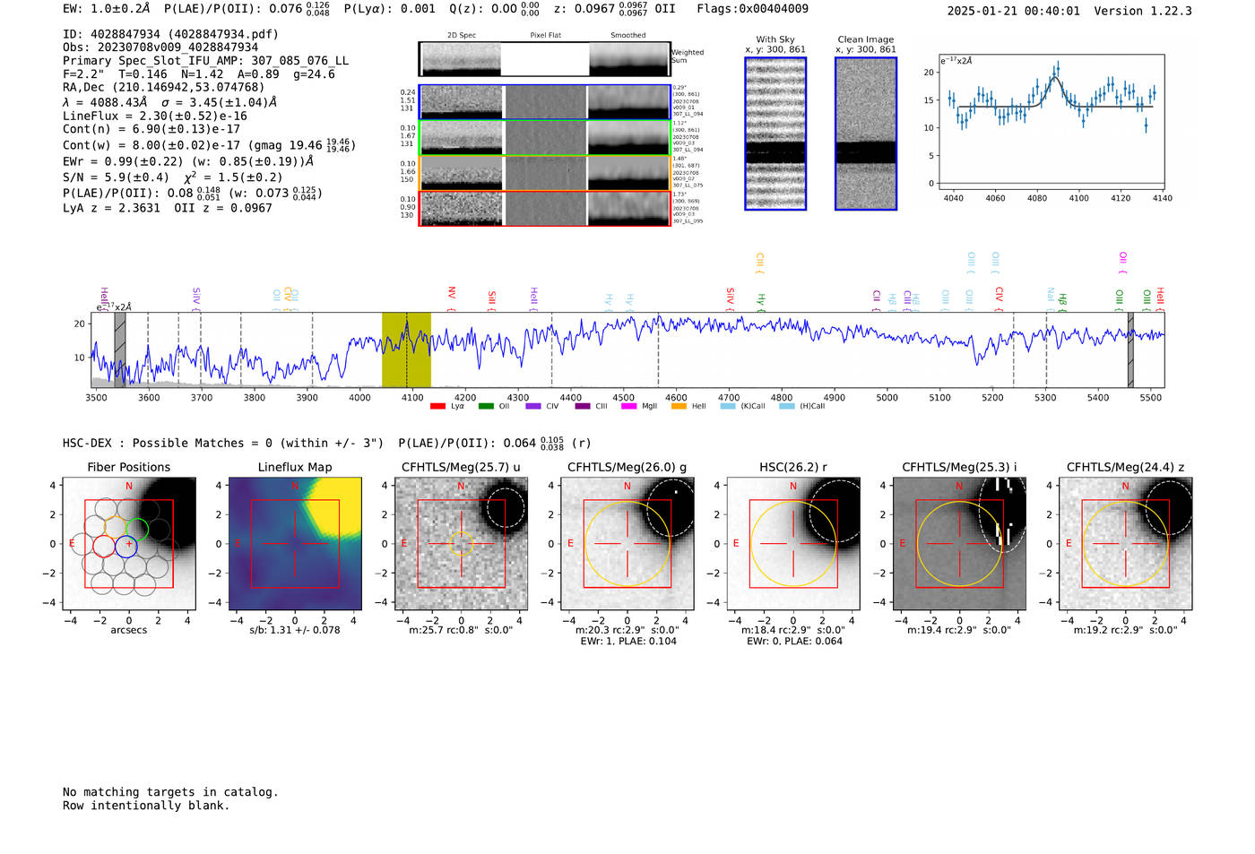1255x854 pixels.
Task: Select the 'EWr = 0.99(±0.22)' line
Action: click(x=188, y=161)
